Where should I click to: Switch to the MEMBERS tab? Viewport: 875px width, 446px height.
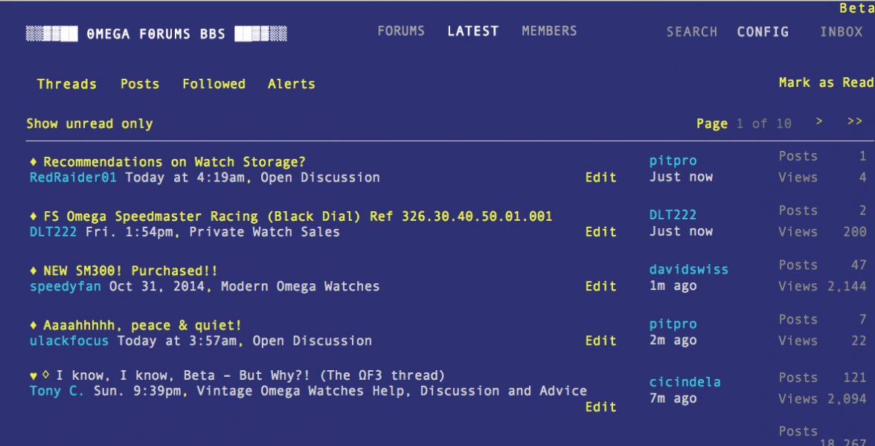[x=549, y=30]
